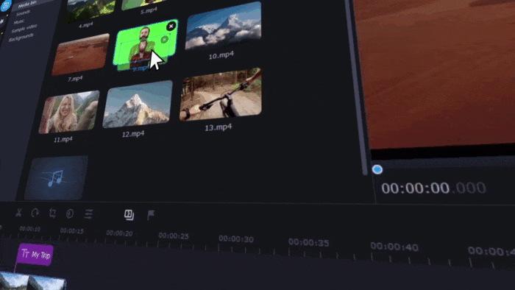Select the 13.mp4 biking thumbnail
This screenshot has width=515, height=290.
pos(221,94)
